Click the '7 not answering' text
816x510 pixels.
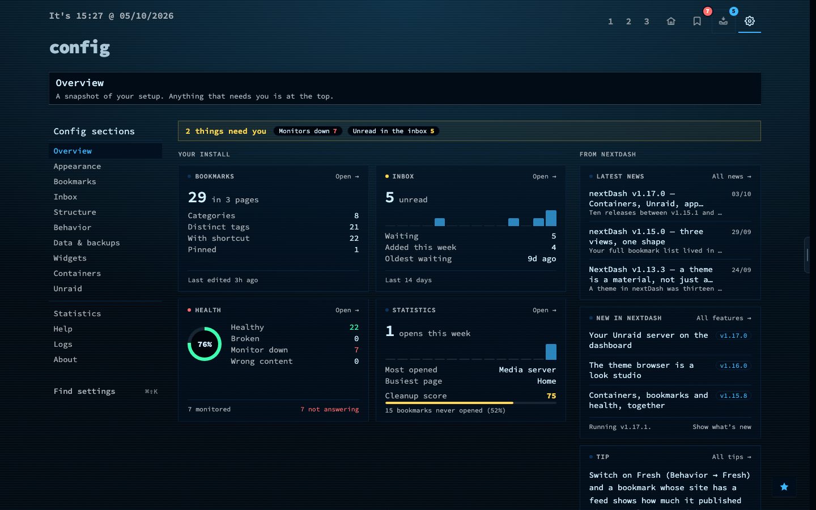coord(329,409)
